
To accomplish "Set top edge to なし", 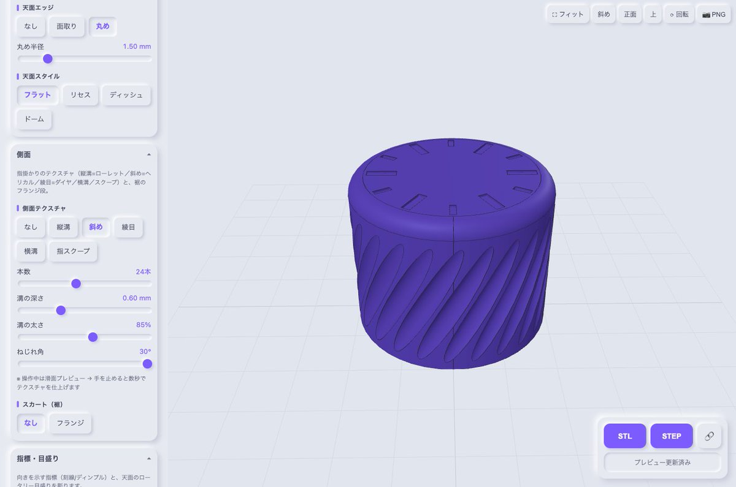I will click(31, 26).
